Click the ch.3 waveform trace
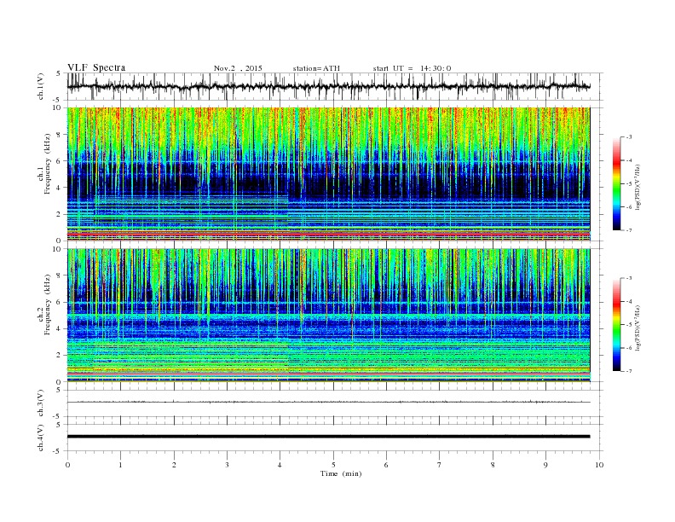 tap(328, 402)
